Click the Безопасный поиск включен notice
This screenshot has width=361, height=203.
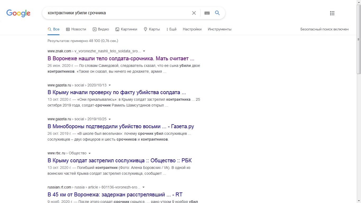click(325, 29)
